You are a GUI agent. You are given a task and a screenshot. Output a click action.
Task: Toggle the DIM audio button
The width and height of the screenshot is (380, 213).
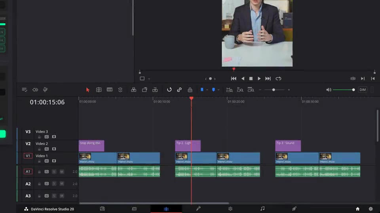(x=363, y=90)
